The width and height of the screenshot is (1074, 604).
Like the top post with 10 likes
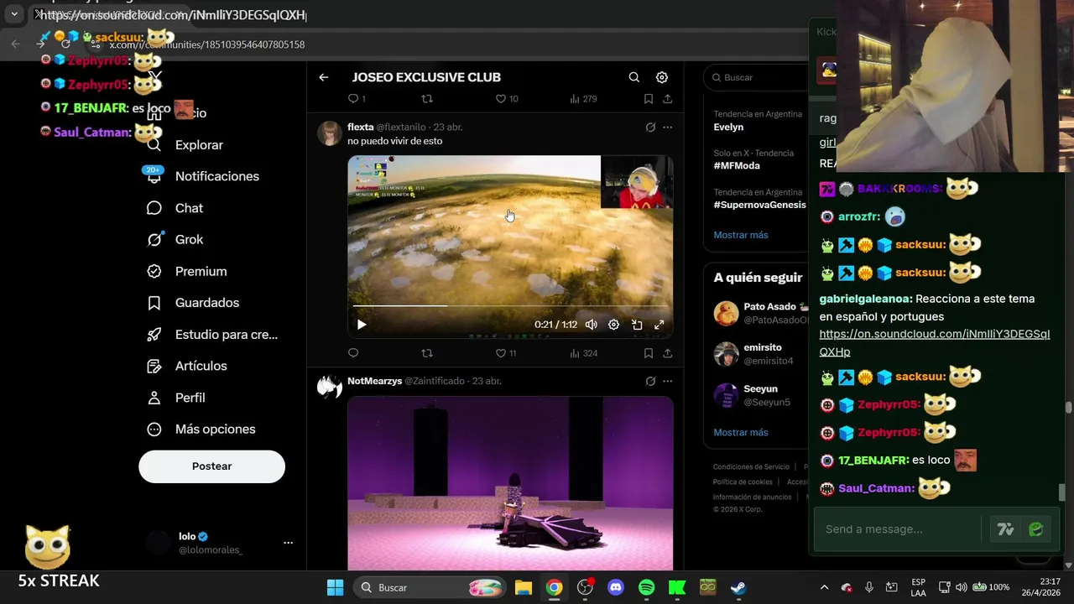pyautogui.click(x=506, y=99)
